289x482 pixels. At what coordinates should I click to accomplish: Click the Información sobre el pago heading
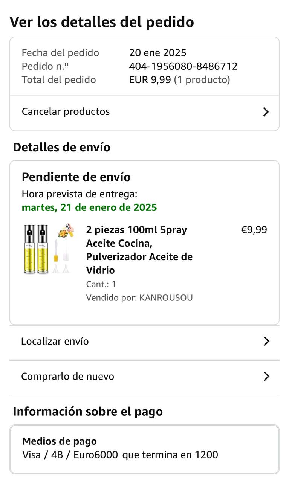coord(88,411)
